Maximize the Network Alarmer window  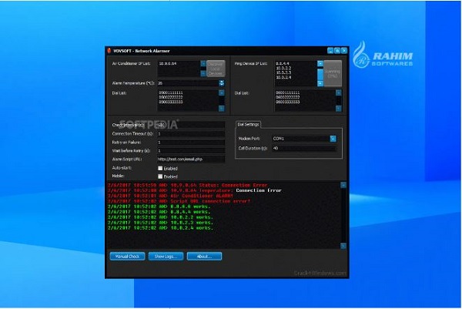coord(337,51)
